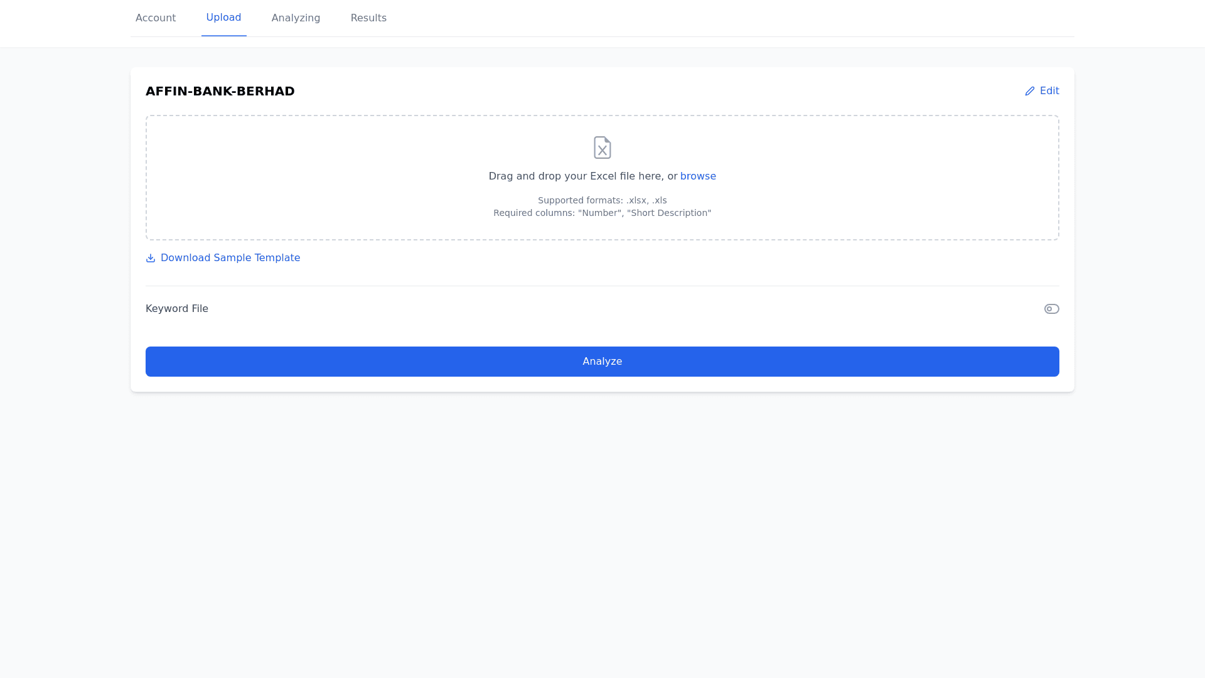
Task: Click the Keyword File label
Action: pos(177,309)
